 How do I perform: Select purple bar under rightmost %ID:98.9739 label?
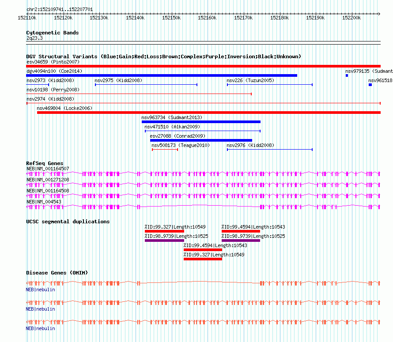click(x=241, y=241)
